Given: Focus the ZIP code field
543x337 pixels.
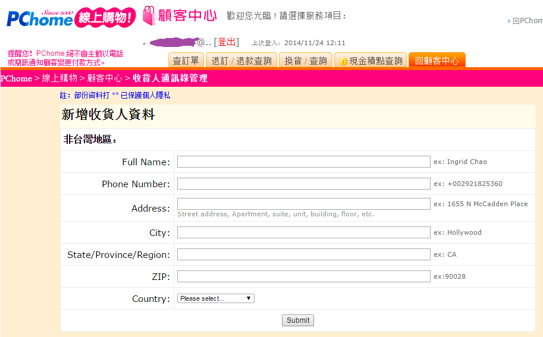Looking at the screenshot, I should tap(303, 276).
